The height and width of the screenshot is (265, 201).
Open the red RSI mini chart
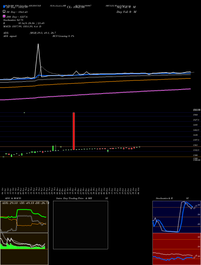click(176, 249)
